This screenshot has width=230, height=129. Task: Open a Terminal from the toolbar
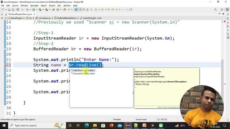coord(18,10)
